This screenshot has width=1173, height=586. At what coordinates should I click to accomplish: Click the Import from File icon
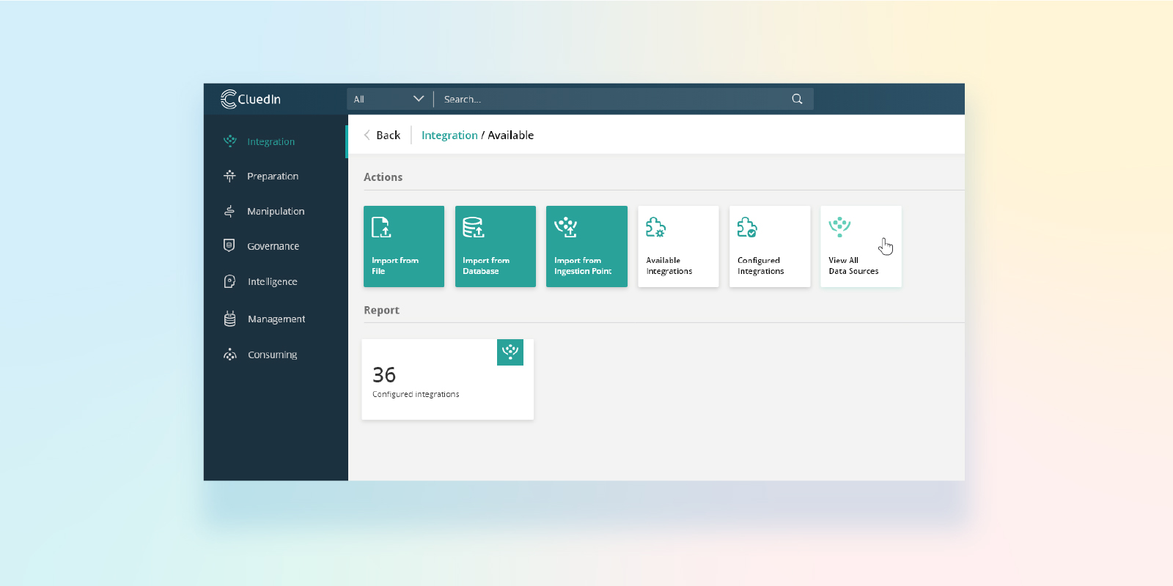tap(381, 227)
